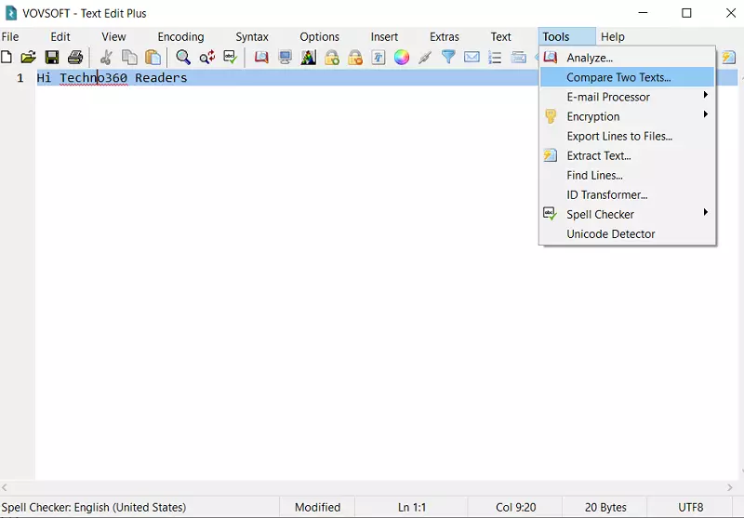Click the text line 'Hi Techno360 Readers'
Image resolution: width=744 pixels, height=518 pixels.
point(112,78)
